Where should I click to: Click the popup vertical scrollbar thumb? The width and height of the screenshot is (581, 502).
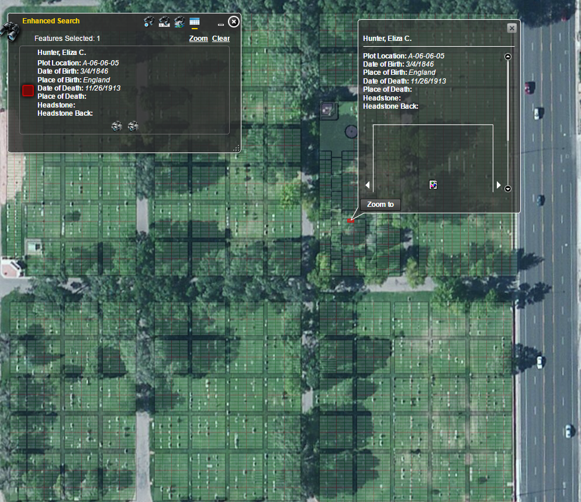(507, 101)
